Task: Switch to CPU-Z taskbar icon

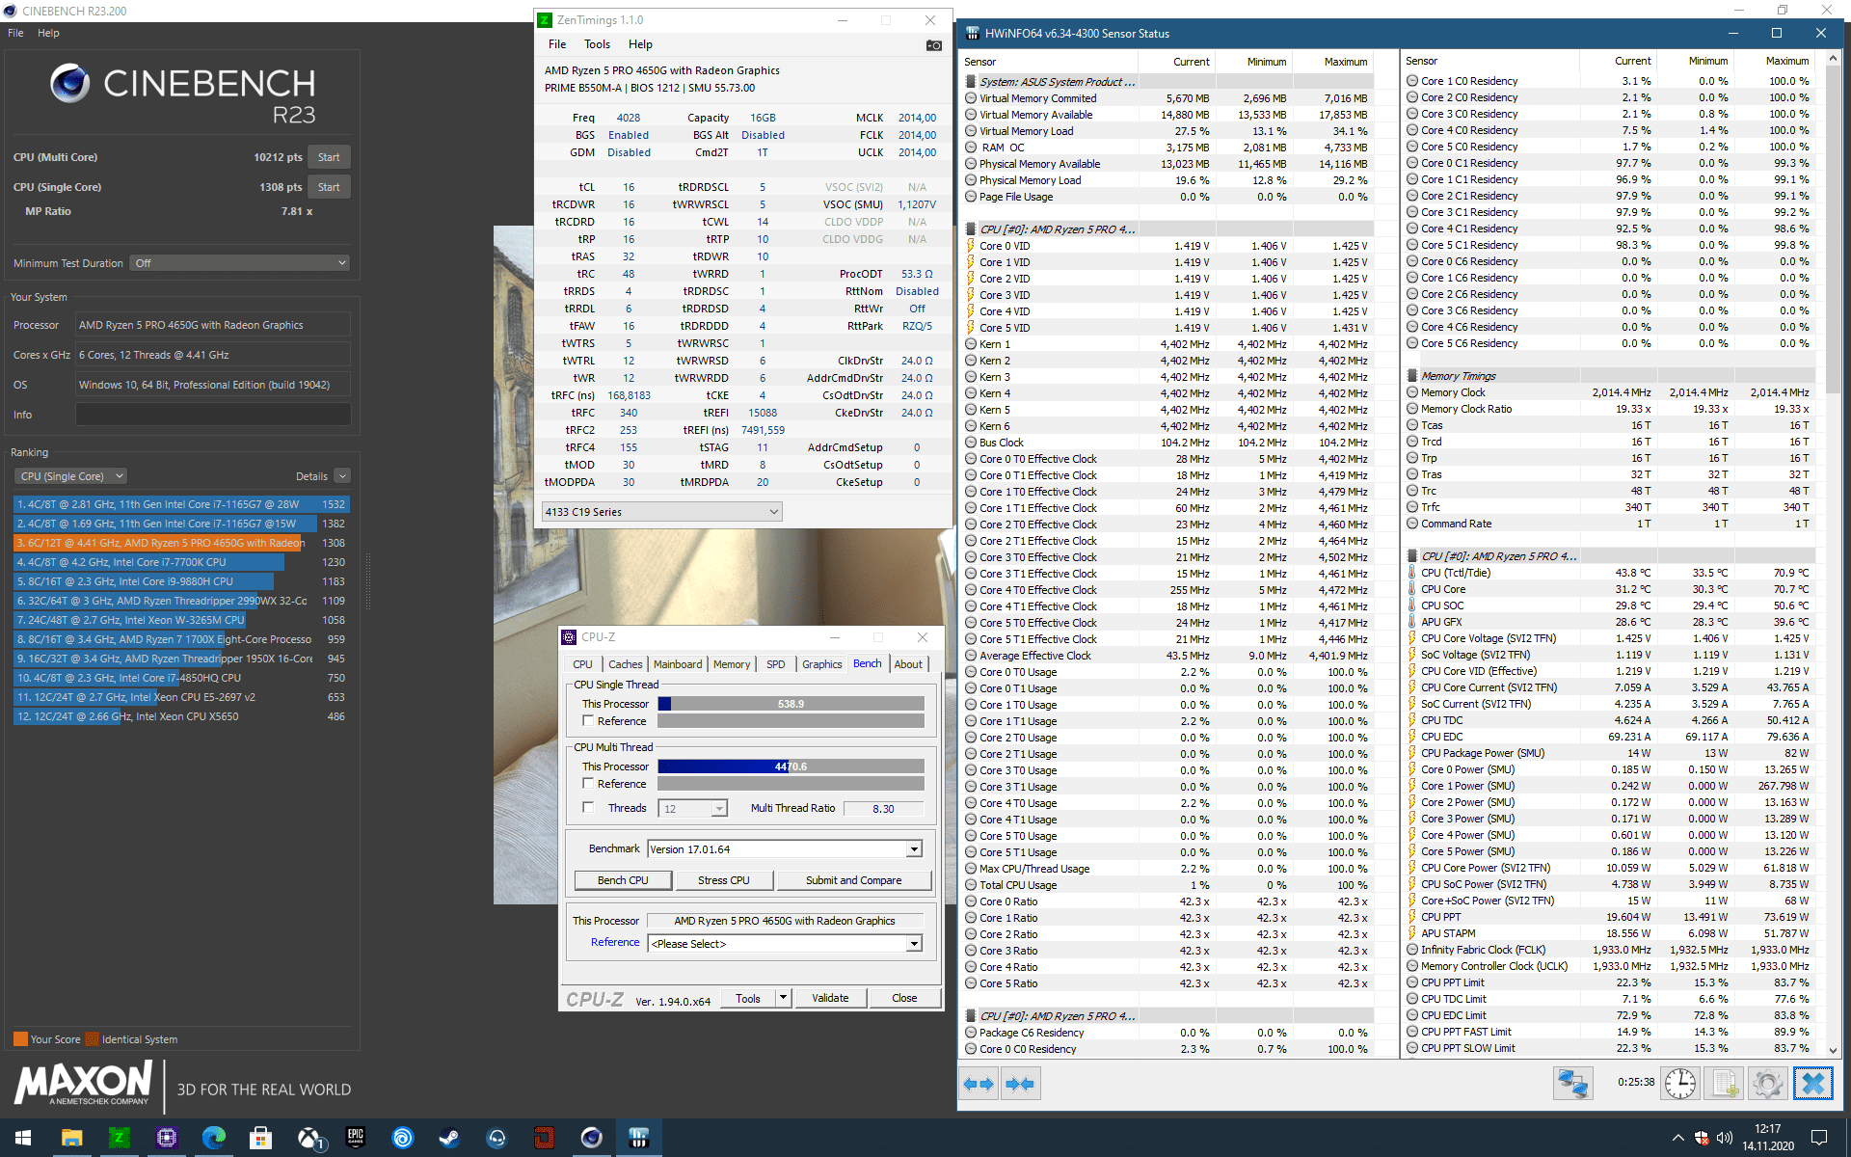Action: [166, 1138]
